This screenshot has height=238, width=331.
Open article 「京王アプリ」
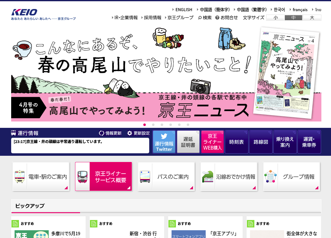tap(224, 234)
